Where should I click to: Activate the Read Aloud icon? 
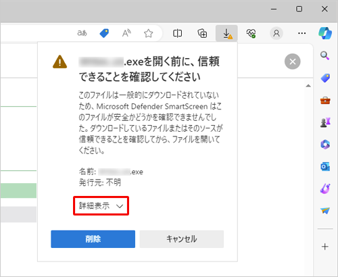(126, 33)
